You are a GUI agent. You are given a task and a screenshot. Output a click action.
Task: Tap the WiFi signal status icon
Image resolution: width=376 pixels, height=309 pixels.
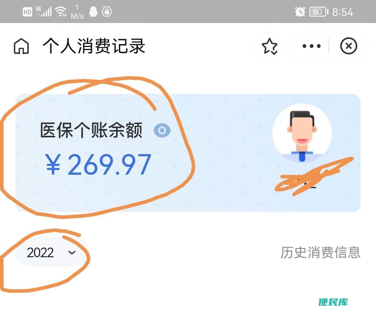[x=61, y=12]
